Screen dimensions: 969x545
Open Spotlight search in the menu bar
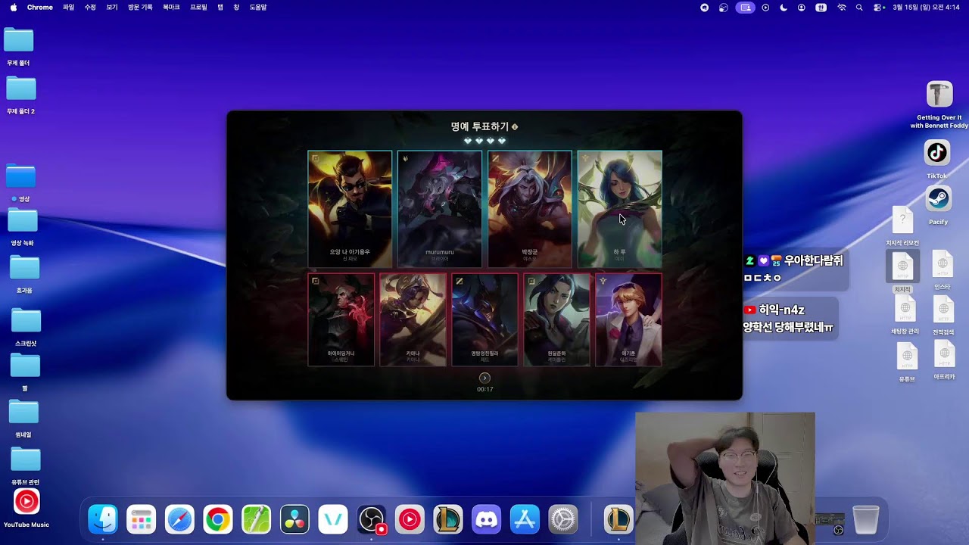point(859,7)
